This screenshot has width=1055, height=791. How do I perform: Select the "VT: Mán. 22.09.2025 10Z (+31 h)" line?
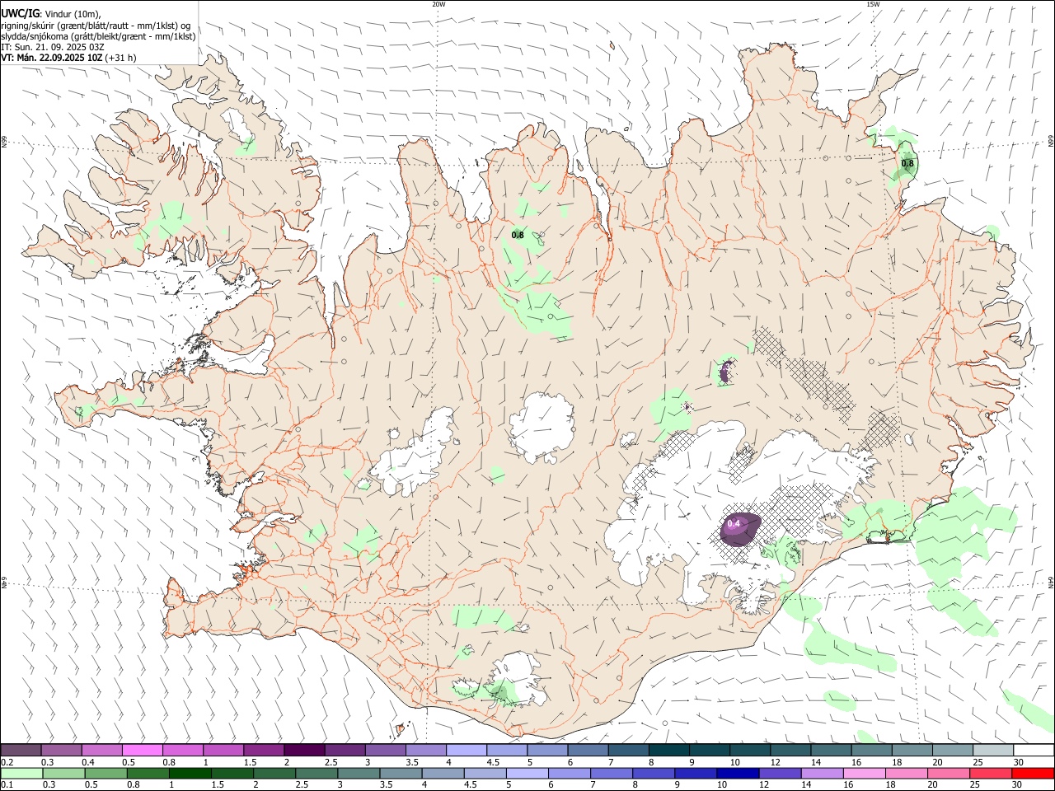[69, 58]
